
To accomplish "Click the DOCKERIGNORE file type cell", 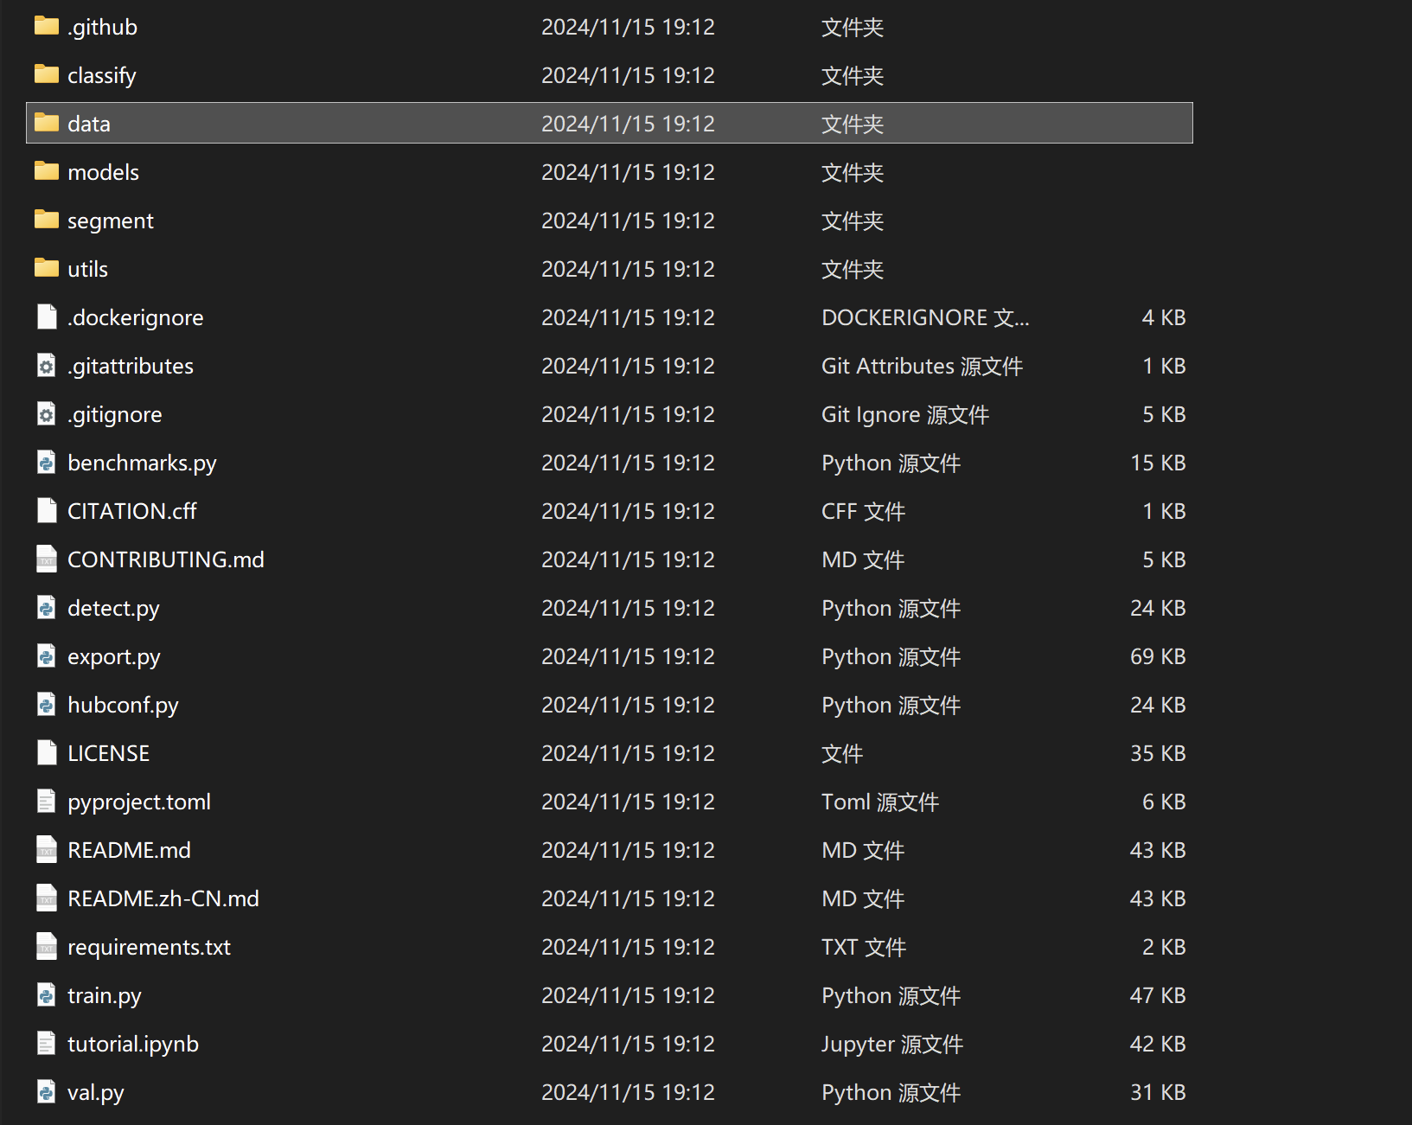I will pos(925,317).
